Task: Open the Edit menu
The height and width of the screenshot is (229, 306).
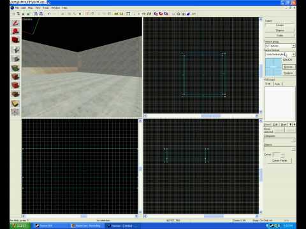Action: (24, 8)
